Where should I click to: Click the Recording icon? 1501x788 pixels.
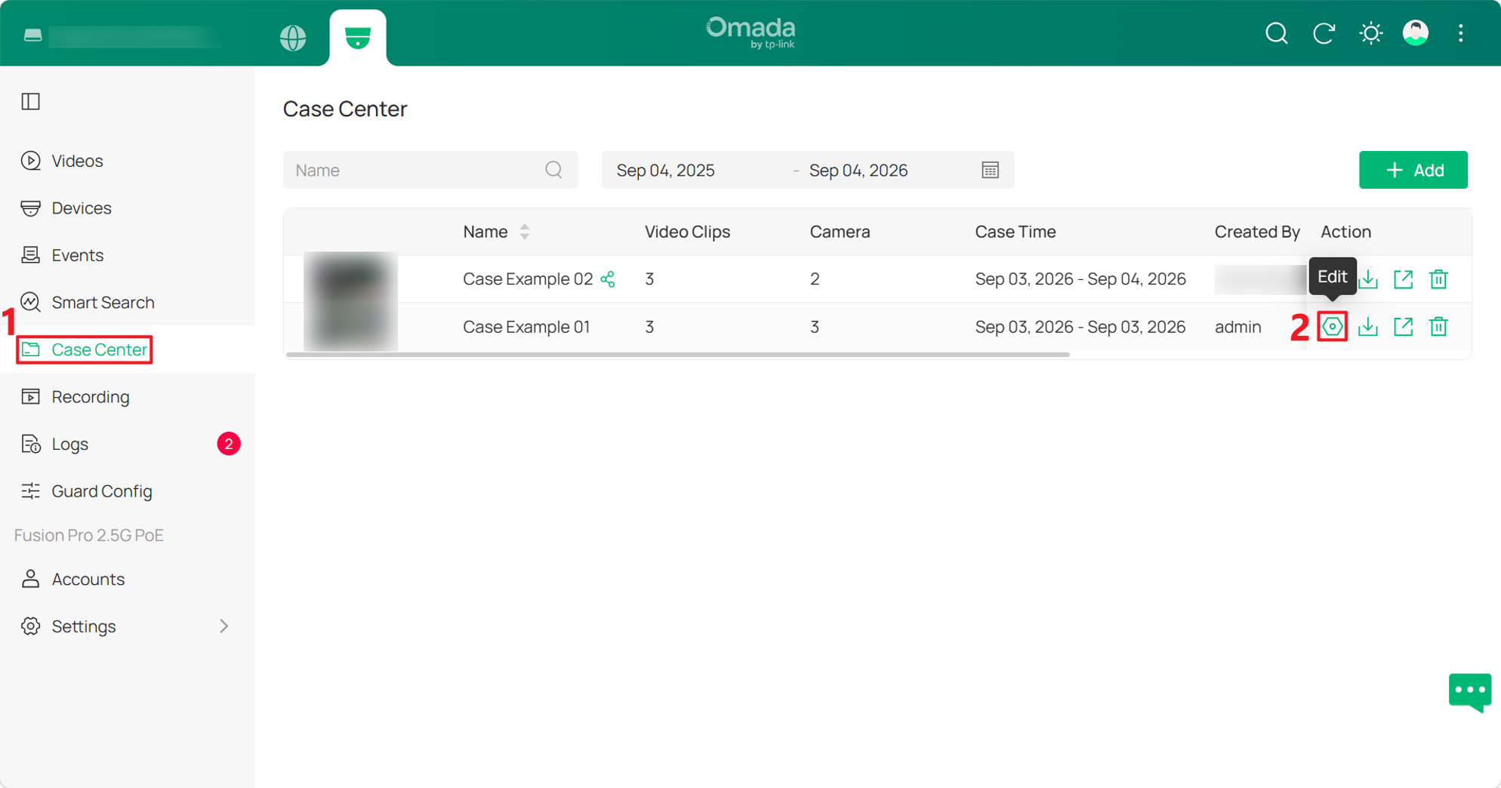[x=30, y=396]
